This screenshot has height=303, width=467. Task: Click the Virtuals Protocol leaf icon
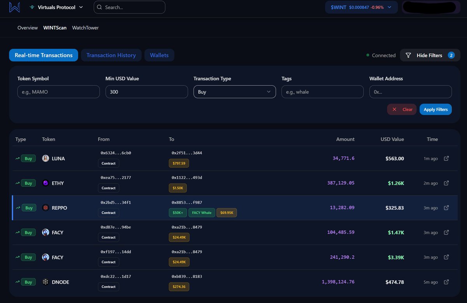click(32, 7)
